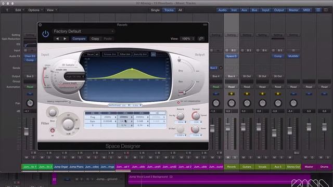Toggle the high shelf EQ band button
This screenshot has height=187, width=333.
point(158,113)
